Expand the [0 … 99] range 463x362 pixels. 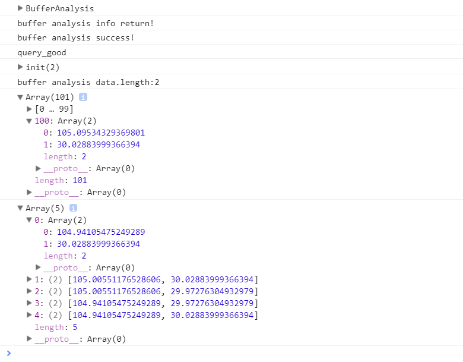click(30, 109)
